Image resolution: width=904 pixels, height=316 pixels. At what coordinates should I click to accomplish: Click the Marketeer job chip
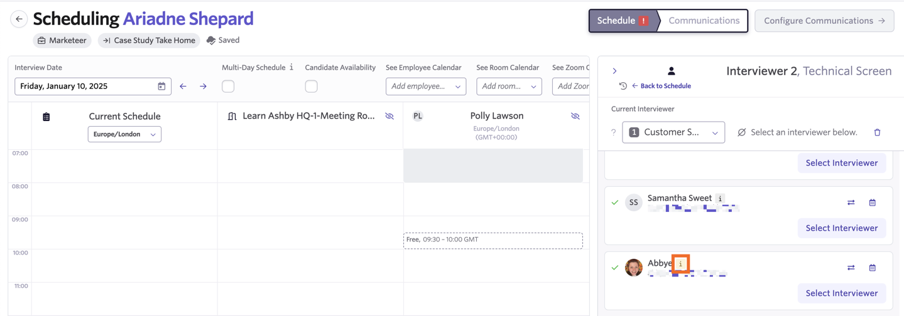pos(62,40)
